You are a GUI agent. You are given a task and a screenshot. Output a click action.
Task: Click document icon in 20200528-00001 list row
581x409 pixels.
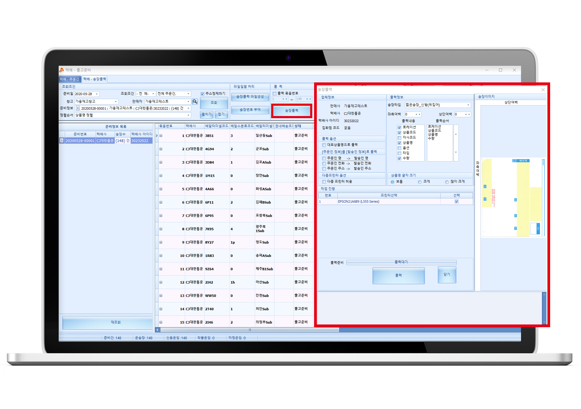tap(62, 141)
